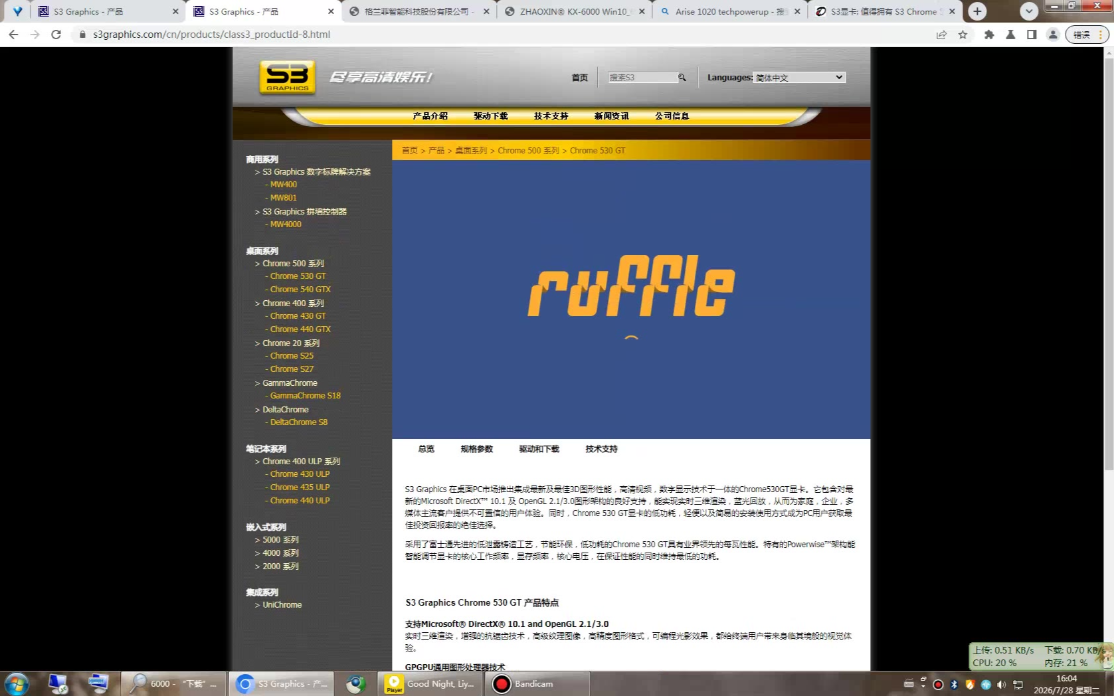Click the S3 Graphics logo
The width and height of the screenshot is (1114, 696).
(x=287, y=77)
